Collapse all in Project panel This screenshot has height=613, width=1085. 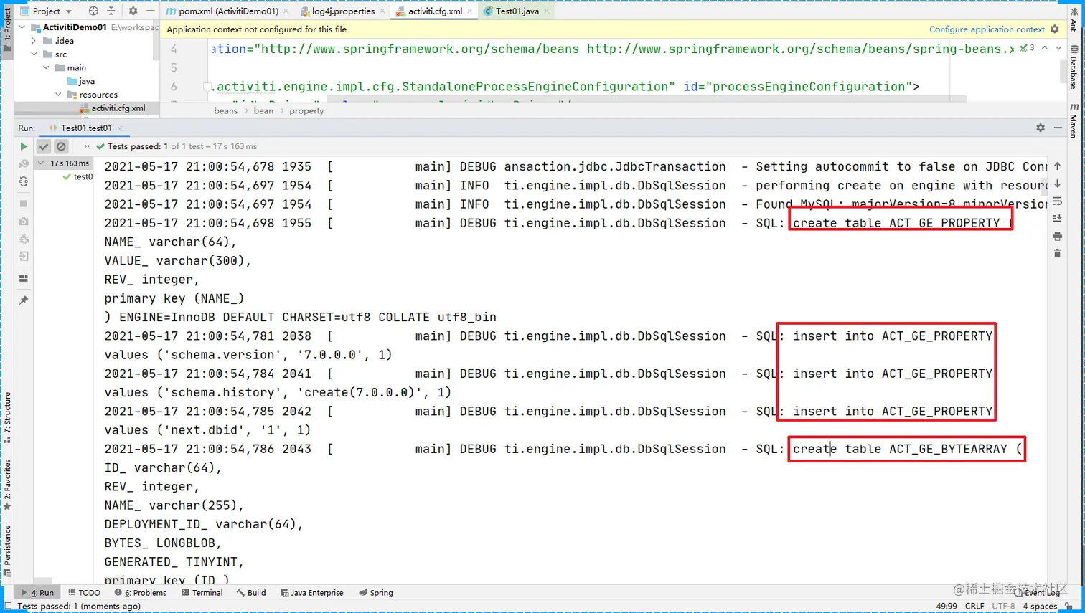pos(111,11)
